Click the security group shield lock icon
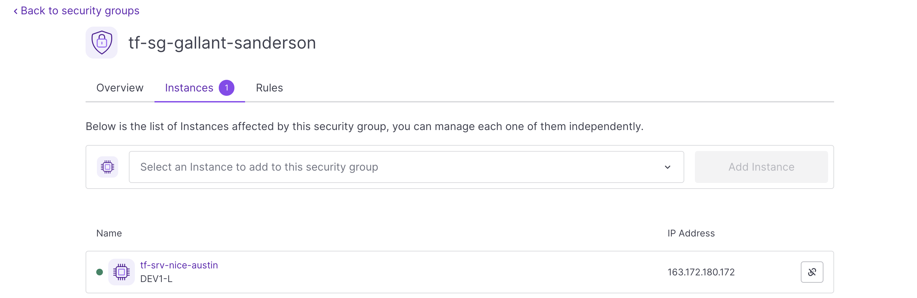This screenshot has width=917, height=298. pos(102,43)
